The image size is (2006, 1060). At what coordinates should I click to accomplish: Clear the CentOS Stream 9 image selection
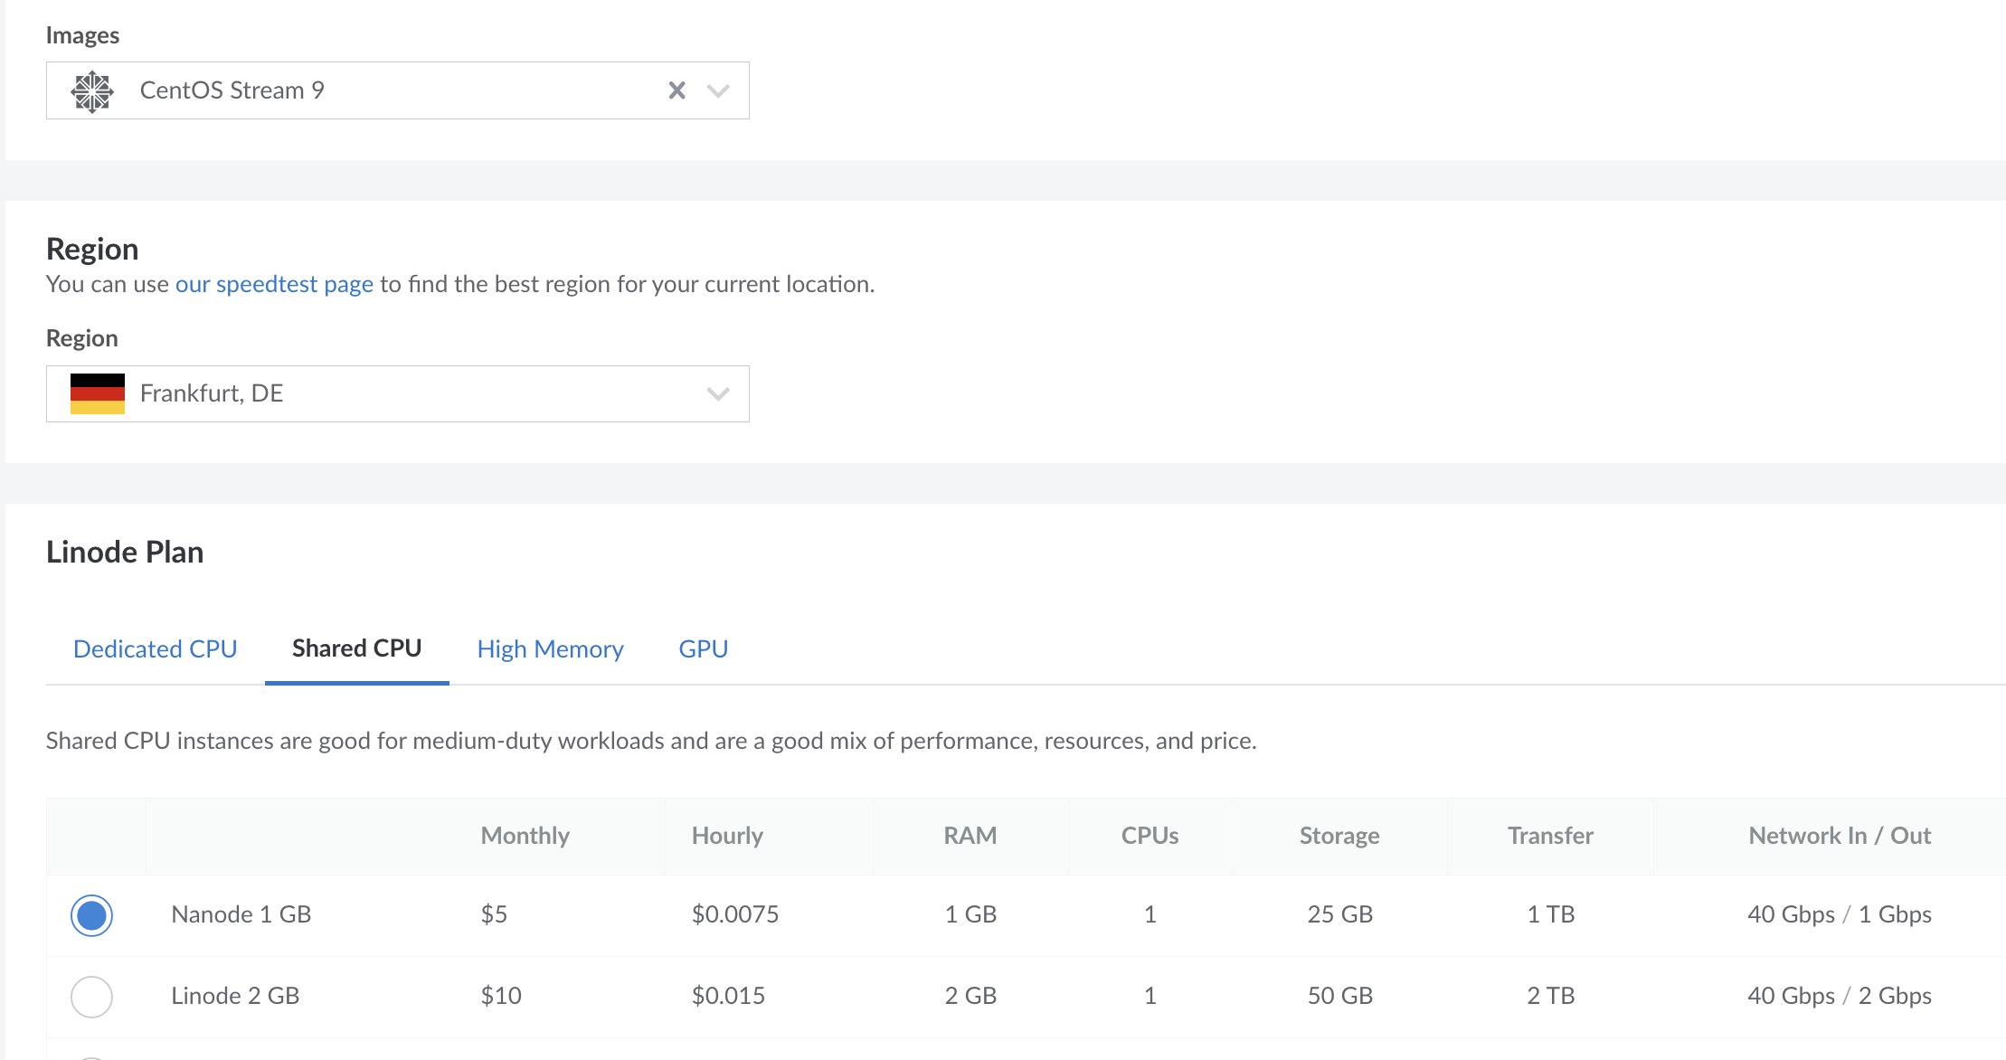click(x=677, y=90)
